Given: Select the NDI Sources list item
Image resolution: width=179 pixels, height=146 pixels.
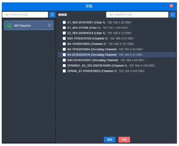Looking at the screenshot, I should tap(29, 25).
